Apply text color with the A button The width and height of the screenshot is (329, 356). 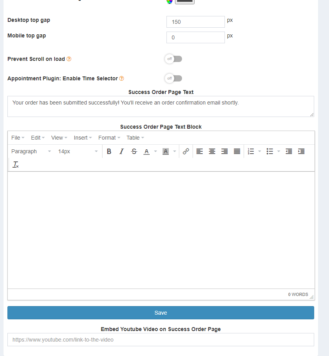point(147,151)
